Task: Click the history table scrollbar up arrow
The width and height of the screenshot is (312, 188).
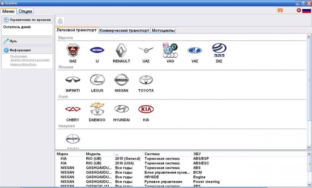Action: (309, 154)
